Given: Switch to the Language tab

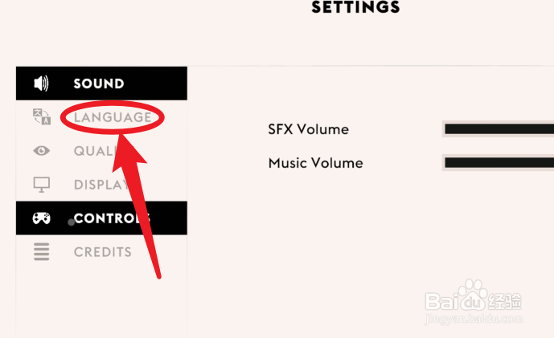Looking at the screenshot, I should 113,117.
